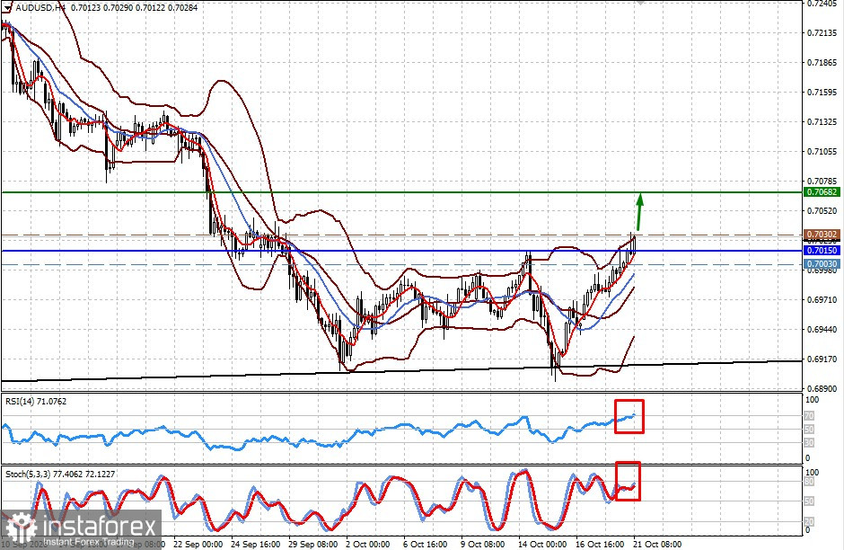The height and width of the screenshot is (550, 844).
Task: Click the 9 Oct 08:00 time label
Action: 482,544
